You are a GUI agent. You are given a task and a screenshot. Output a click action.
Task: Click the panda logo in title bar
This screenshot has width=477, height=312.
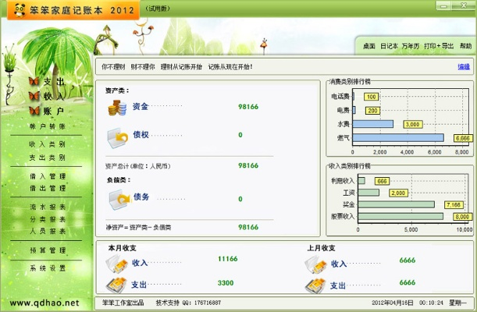point(20,10)
